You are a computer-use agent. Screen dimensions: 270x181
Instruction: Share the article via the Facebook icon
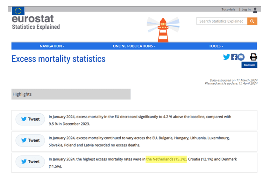234,57
